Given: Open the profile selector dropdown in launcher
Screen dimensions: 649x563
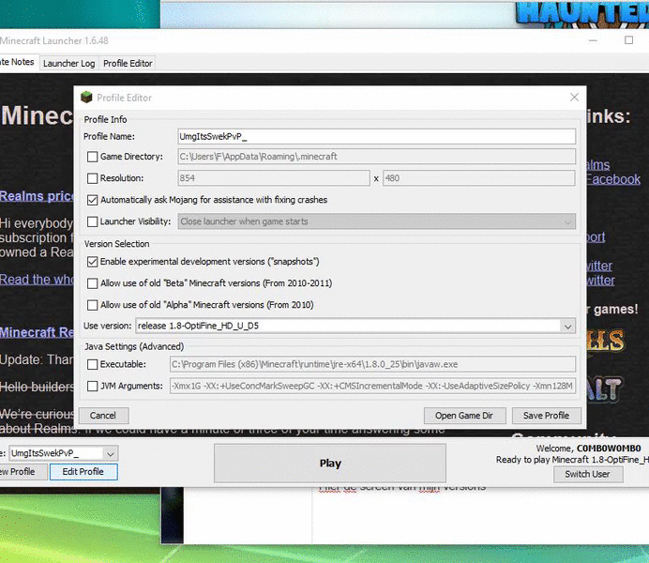Looking at the screenshot, I should point(110,454).
